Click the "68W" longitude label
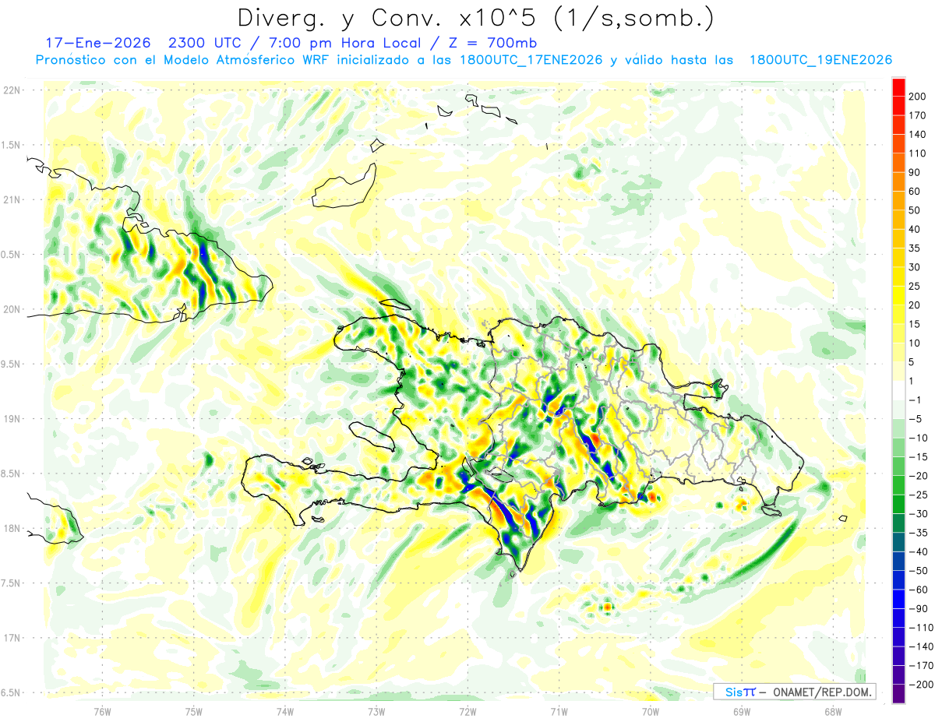 [833, 710]
